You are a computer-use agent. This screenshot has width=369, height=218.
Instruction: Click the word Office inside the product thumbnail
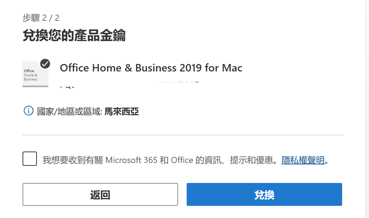[29, 71]
